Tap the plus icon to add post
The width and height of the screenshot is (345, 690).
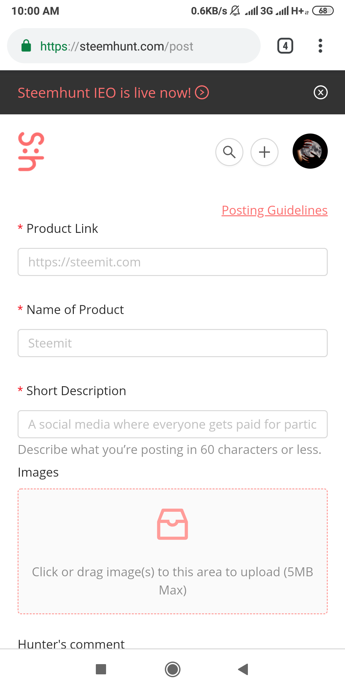264,152
